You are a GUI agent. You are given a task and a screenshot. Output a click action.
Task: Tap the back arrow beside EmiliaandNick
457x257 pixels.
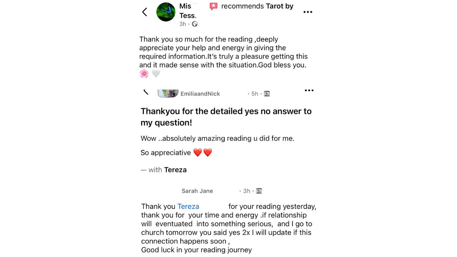(146, 92)
